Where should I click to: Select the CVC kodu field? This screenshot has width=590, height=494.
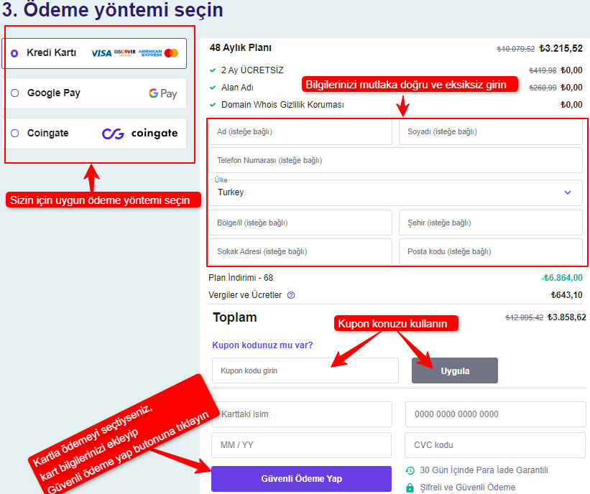pos(495,446)
